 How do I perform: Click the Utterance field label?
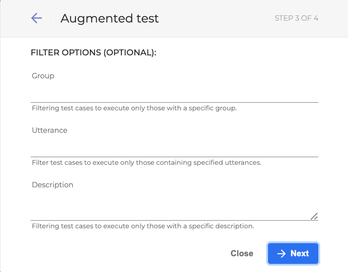tap(49, 131)
